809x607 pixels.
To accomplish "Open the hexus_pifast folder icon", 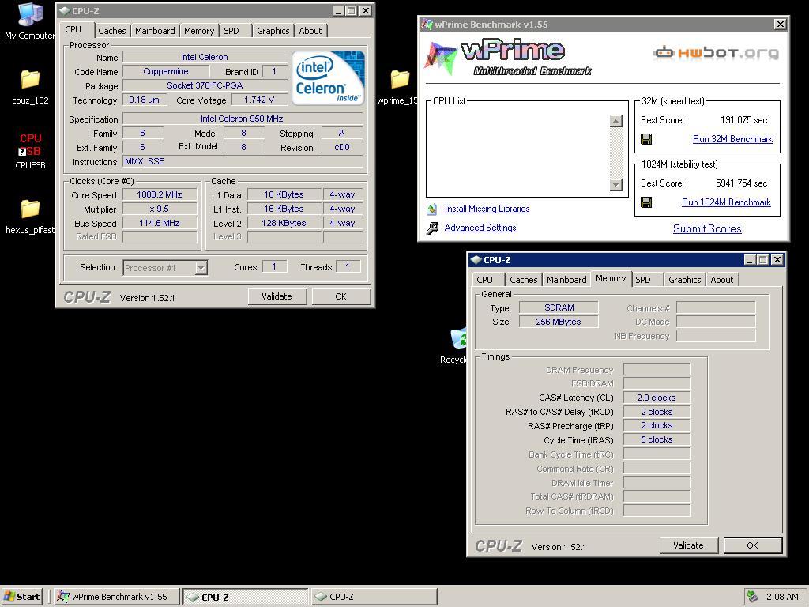I will [30, 209].
